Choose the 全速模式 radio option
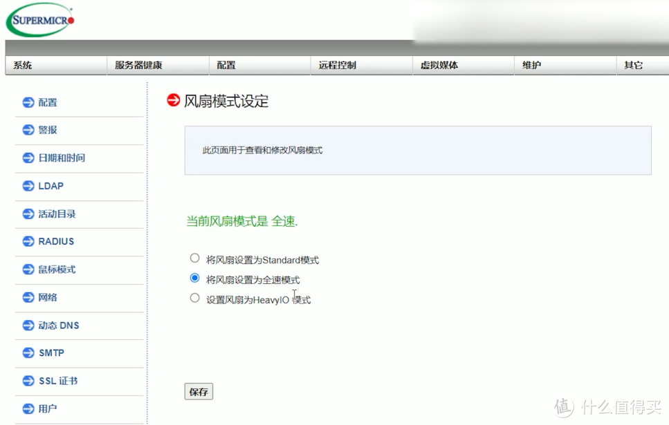Viewport: 669px width, 425px height. 194,278
